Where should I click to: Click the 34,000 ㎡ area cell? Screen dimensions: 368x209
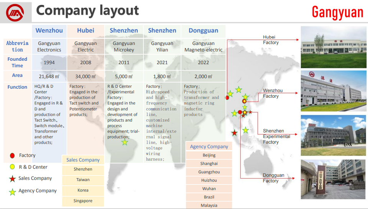(85, 76)
